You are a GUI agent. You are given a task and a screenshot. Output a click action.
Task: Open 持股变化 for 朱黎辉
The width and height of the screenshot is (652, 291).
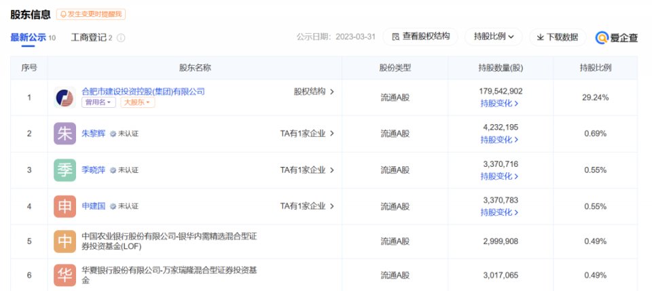click(499, 140)
